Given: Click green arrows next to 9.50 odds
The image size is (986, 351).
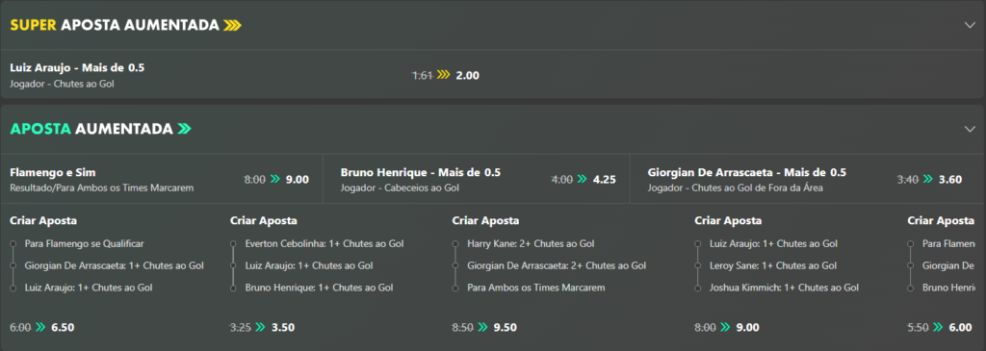Looking at the screenshot, I should tap(482, 327).
